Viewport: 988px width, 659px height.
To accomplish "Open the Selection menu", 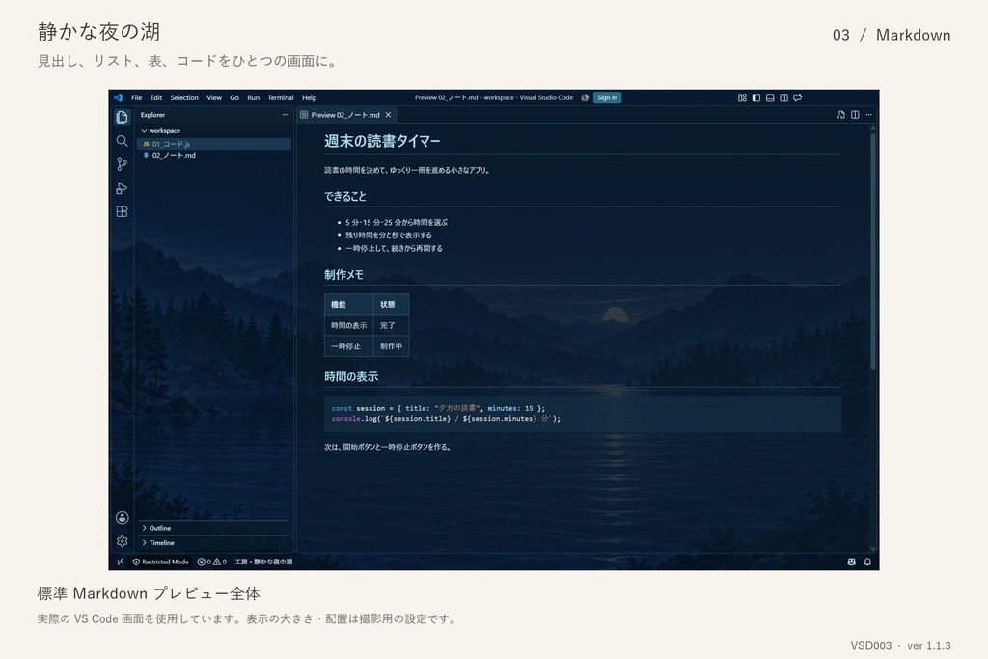I will pos(184,97).
